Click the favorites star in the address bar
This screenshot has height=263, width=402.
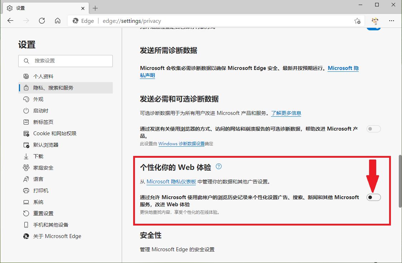tap(358, 21)
